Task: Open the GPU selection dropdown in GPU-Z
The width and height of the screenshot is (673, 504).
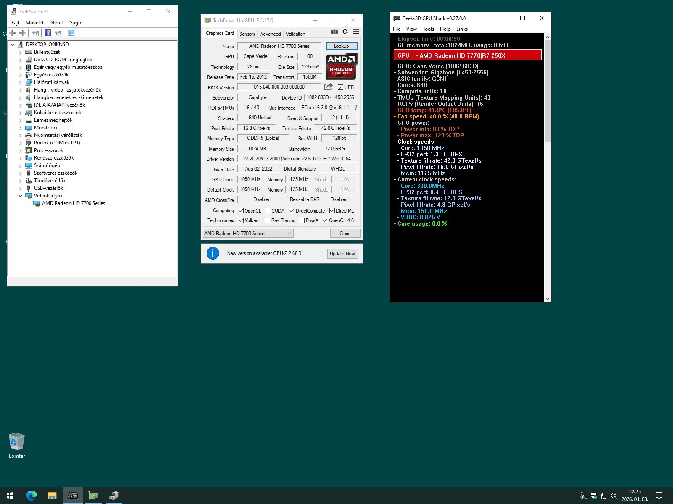Action: [248, 234]
